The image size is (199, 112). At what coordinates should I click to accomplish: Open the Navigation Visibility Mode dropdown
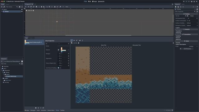click(192, 26)
